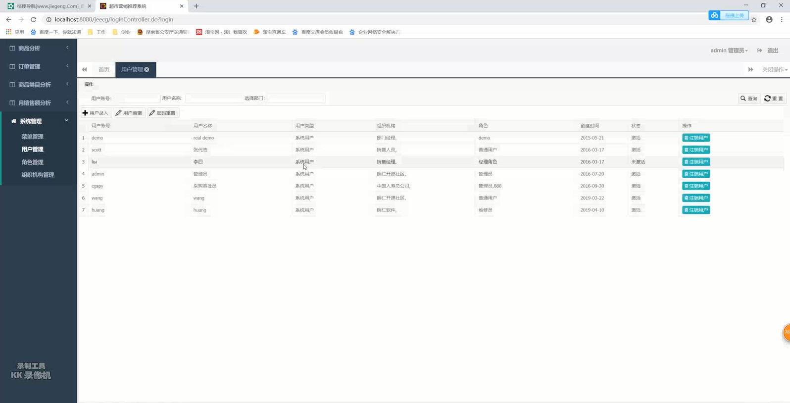790x403 pixels.
Task: Collapse the 系统管理 sidebar menu
Action: (x=39, y=121)
